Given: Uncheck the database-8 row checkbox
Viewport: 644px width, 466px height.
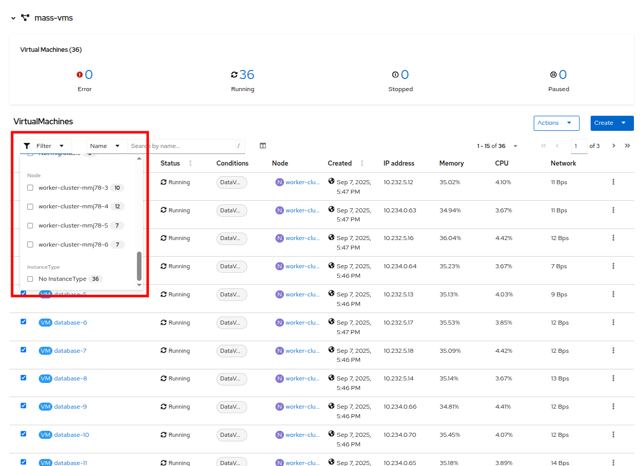Looking at the screenshot, I should tap(23, 377).
